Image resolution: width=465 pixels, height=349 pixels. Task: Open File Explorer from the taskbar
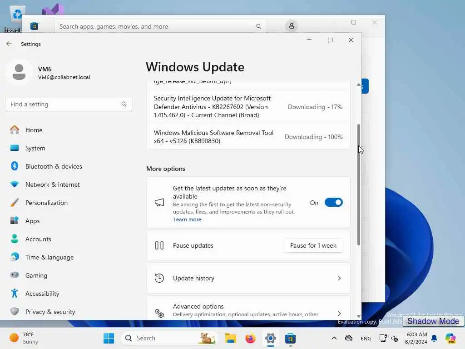230,338
